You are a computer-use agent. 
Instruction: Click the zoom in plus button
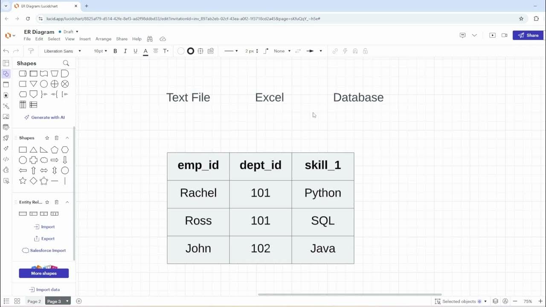pos(540,301)
